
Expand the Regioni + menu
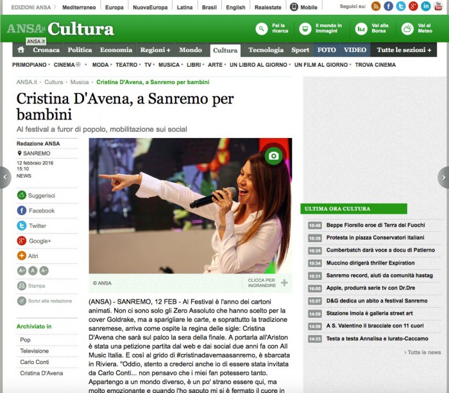click(x=155, y=50)
